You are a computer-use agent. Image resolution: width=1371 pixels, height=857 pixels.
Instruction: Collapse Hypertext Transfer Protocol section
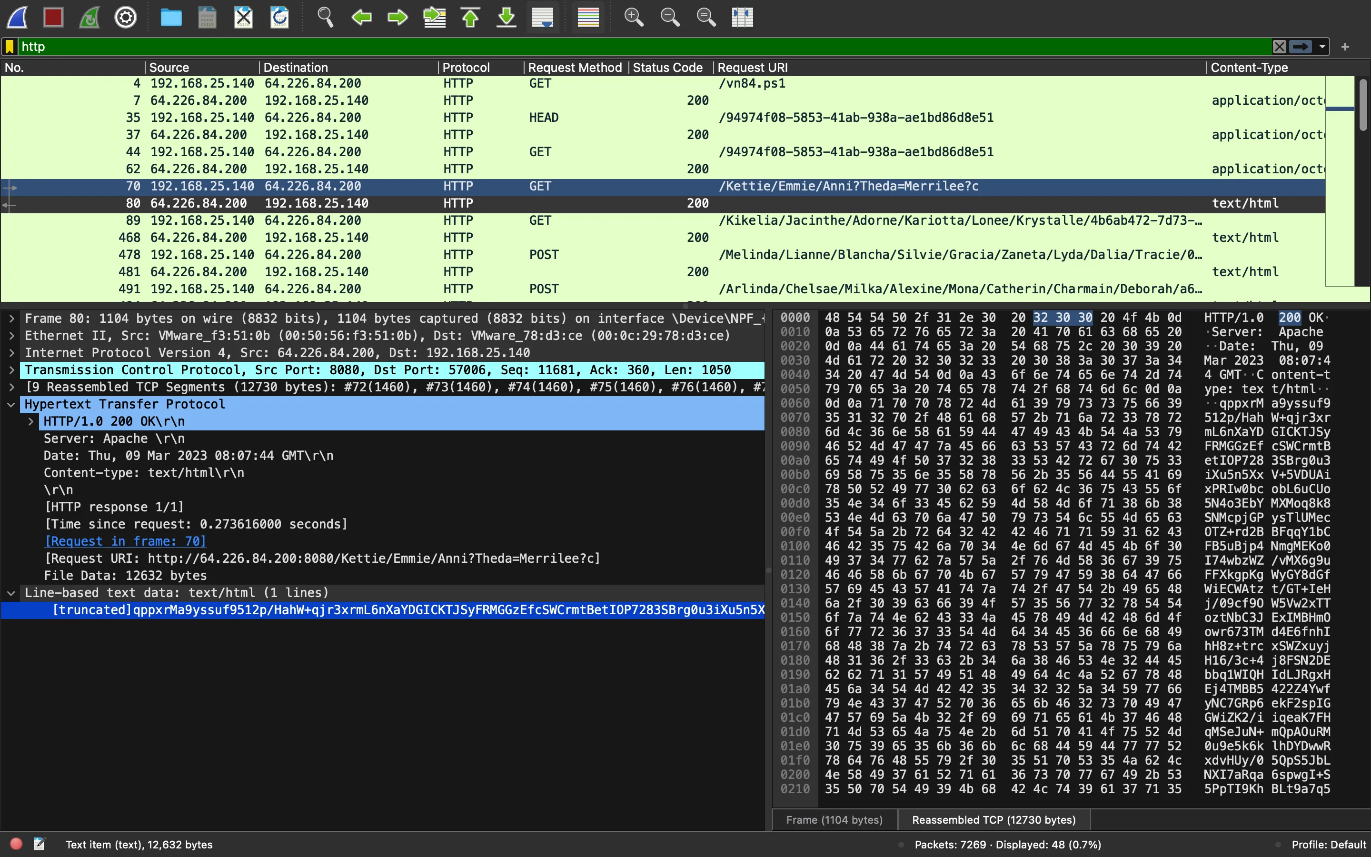pos(11,404)
